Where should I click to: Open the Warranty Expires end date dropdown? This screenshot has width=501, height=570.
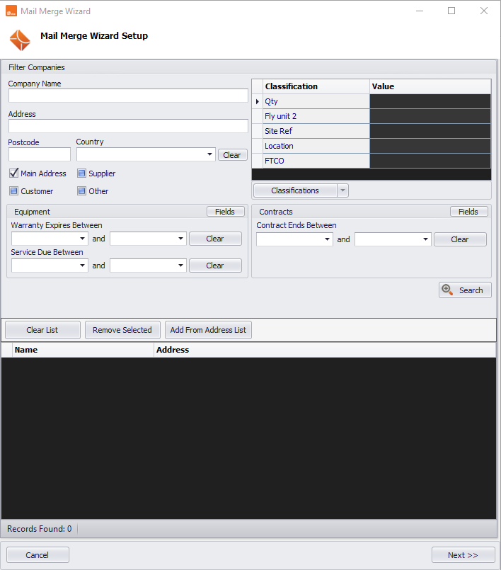click(180, 239)
